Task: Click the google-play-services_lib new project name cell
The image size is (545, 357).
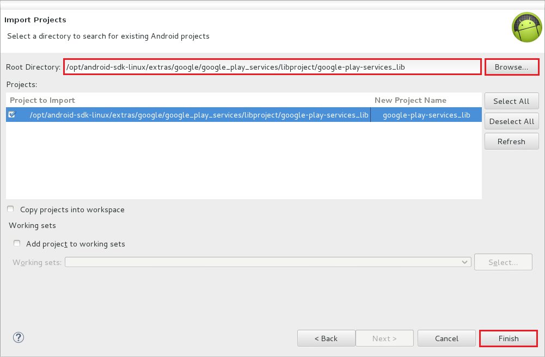Action: pos(426,115)
